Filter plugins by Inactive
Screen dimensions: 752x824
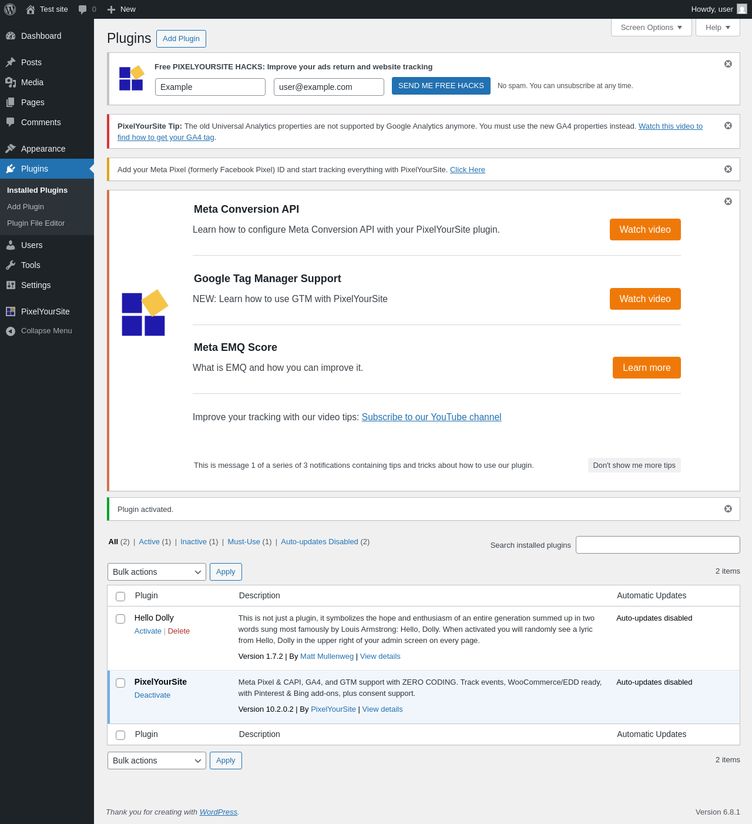(193, 542)
